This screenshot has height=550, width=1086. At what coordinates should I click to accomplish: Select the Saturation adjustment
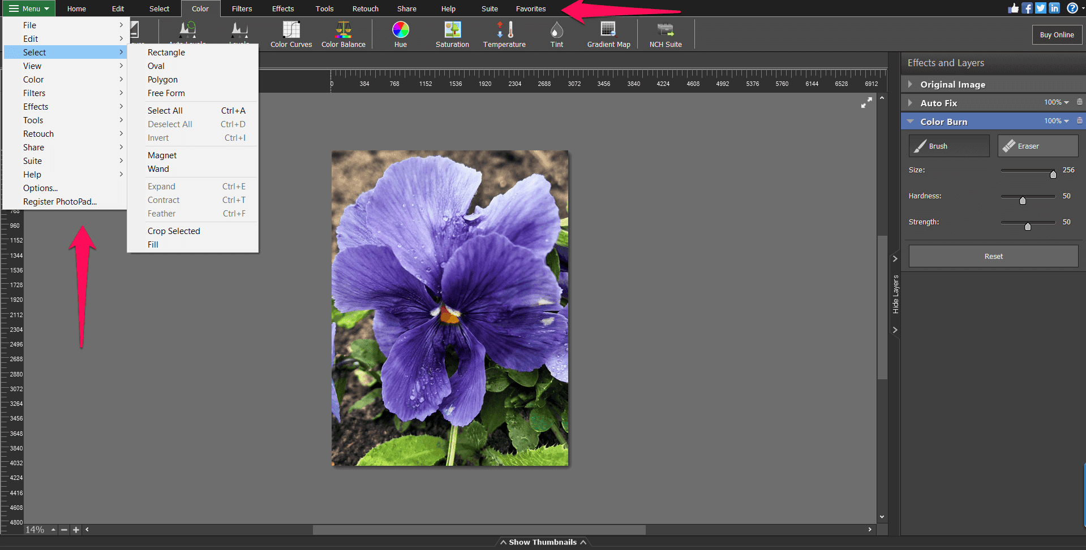coord(452,34)
